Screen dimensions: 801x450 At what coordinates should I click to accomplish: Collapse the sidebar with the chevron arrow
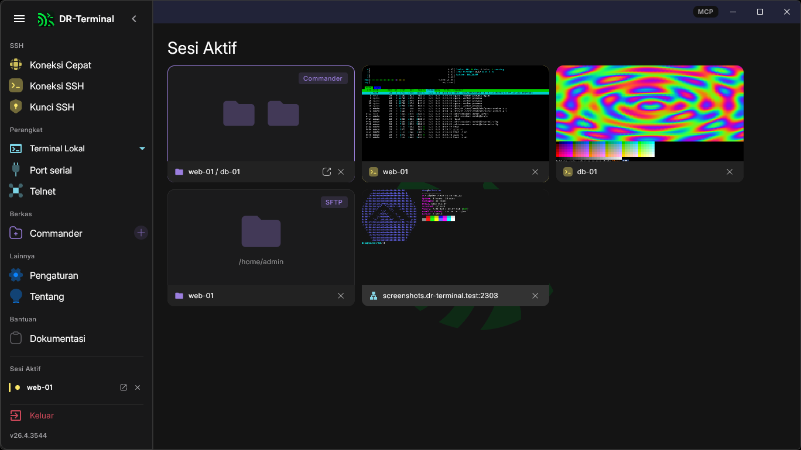134,19
